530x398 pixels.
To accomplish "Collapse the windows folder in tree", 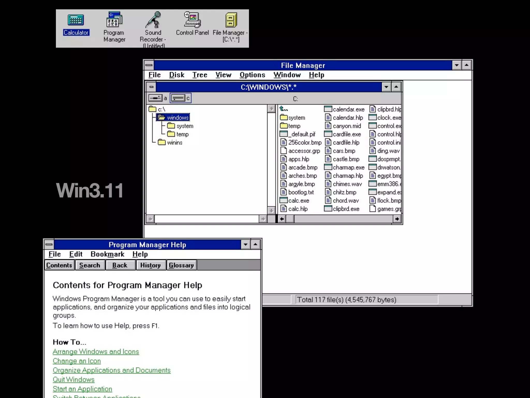I will [173, 118].
